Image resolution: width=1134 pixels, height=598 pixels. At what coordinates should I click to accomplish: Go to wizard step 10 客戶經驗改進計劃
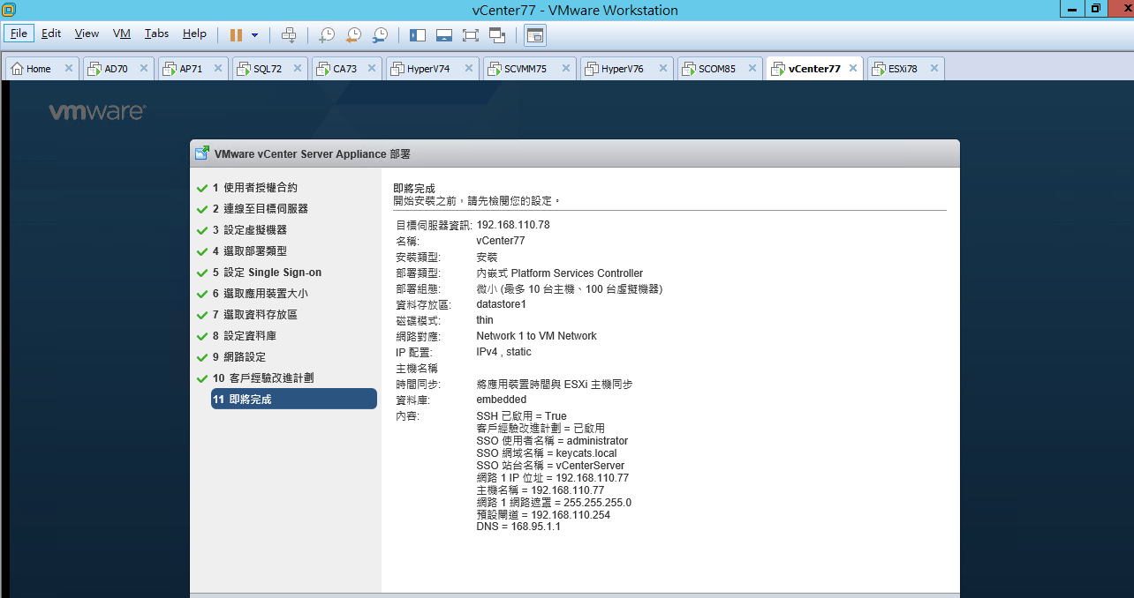click(x=262, y=378)
